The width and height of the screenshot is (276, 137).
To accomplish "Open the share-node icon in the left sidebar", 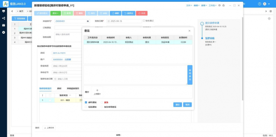I will (x=4, y=18).
